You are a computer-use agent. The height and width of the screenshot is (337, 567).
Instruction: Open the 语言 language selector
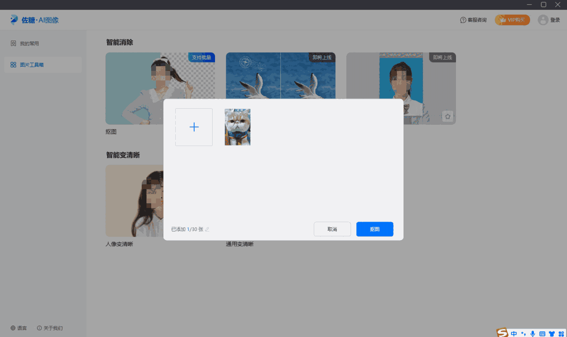[x=19, y=328]
